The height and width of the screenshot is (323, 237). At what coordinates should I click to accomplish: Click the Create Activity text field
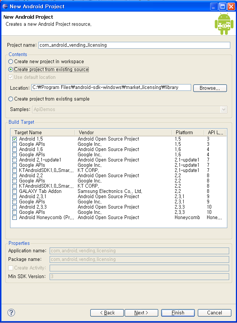click(x=139, y=268)
